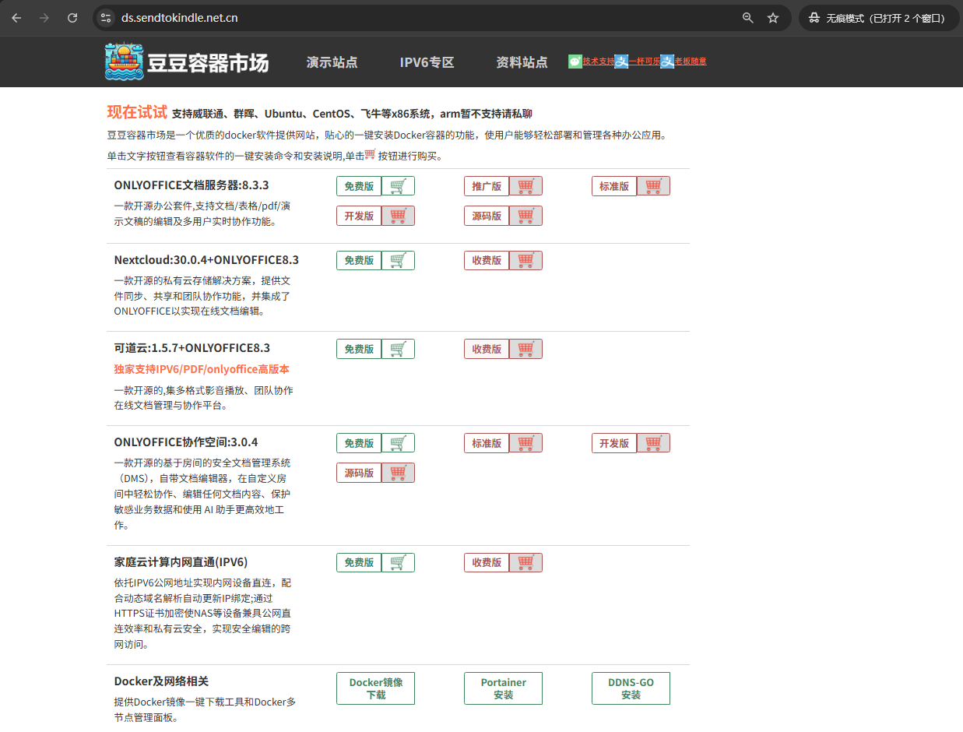
Task: Select 收费版 for Nextcloud
Action: 487,260
